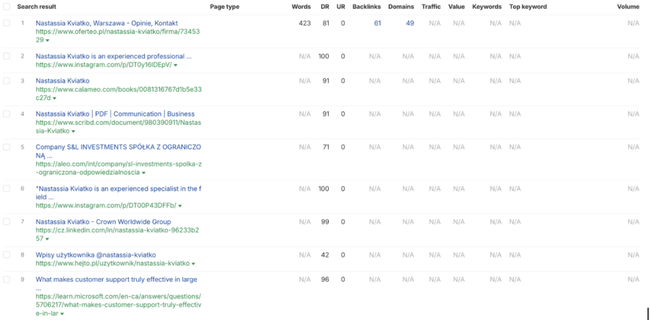Expand the scribd.com URL dropdown arrow
The height and width of the screenshot is (320, 650).
pos(74,131)
